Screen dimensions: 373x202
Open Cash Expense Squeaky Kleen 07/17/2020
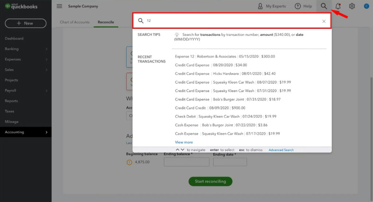(x=227, y=134)
